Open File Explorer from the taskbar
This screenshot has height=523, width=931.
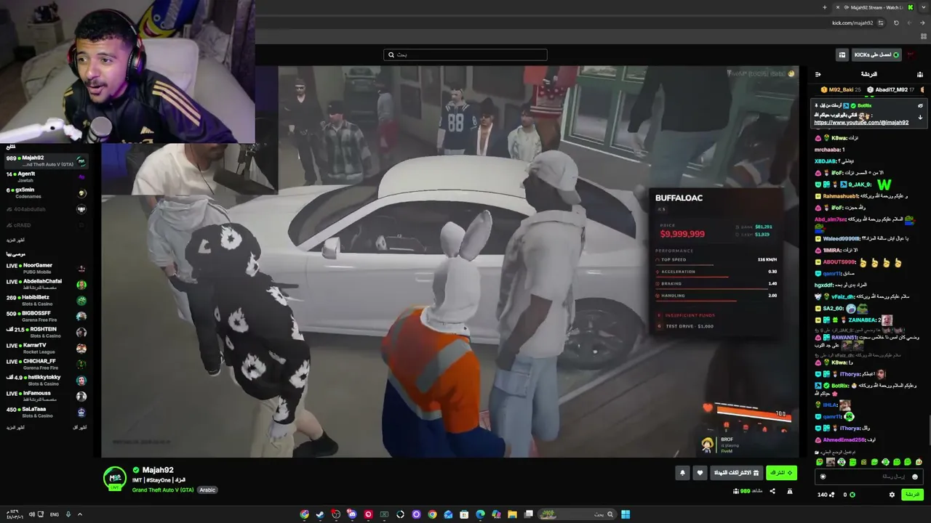coord(512,514)
